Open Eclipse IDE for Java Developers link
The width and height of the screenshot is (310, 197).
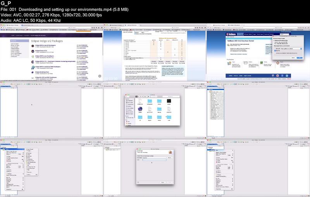(45, 56)
